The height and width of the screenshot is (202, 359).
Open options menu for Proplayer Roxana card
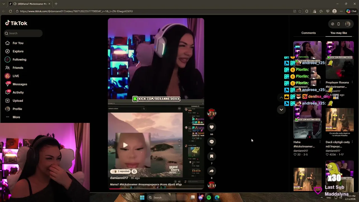[x=352, y=82]
